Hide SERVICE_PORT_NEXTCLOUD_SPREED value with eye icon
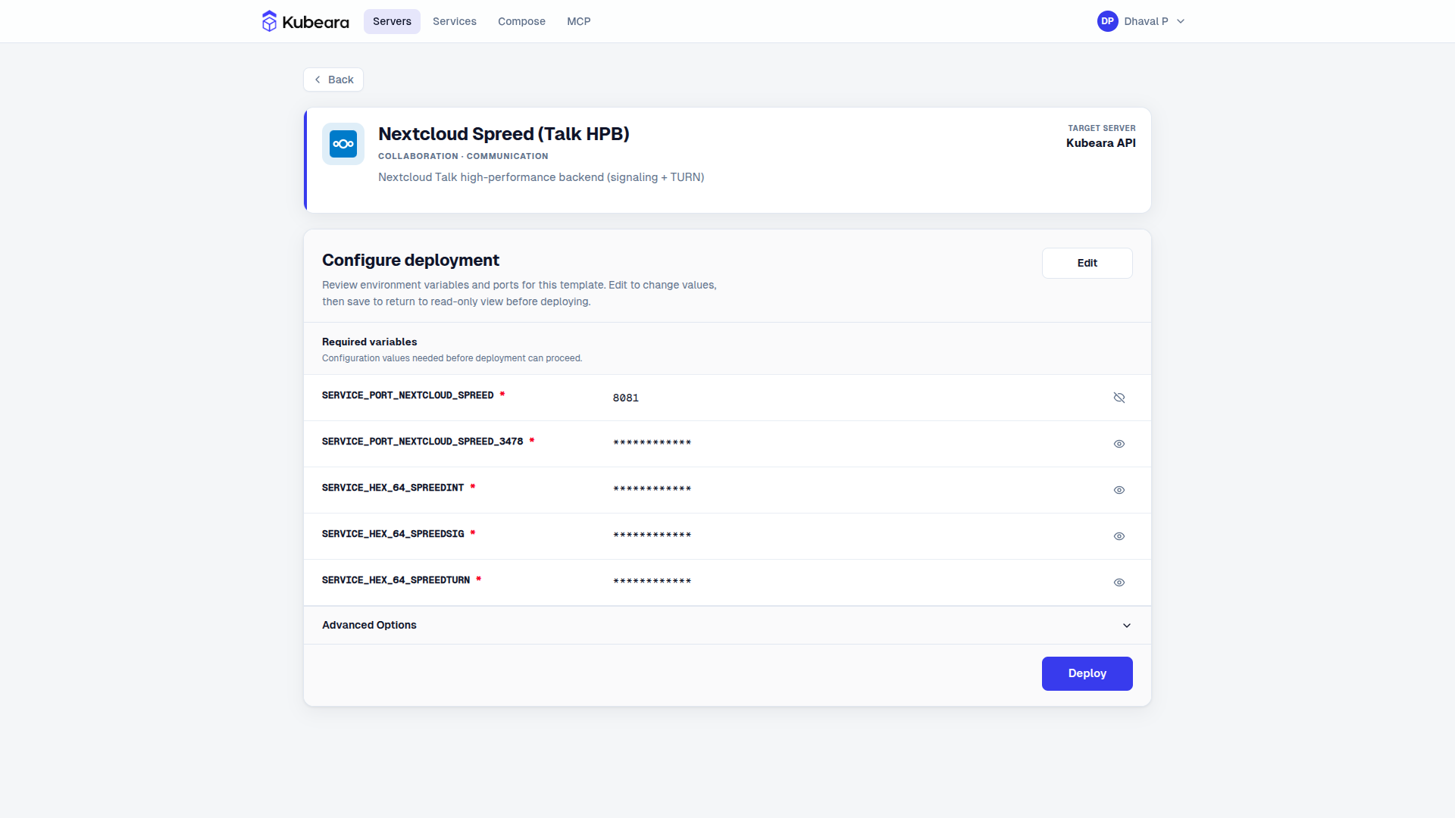The height and width of the screenshot is (818, 1455). [1119, 398]
